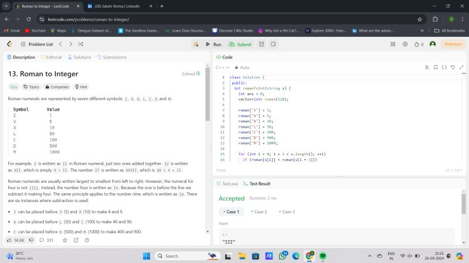Open browser extensions puzzle icon
The height and width of the screenshot is (263, 469).
click(x=435, y=19)
